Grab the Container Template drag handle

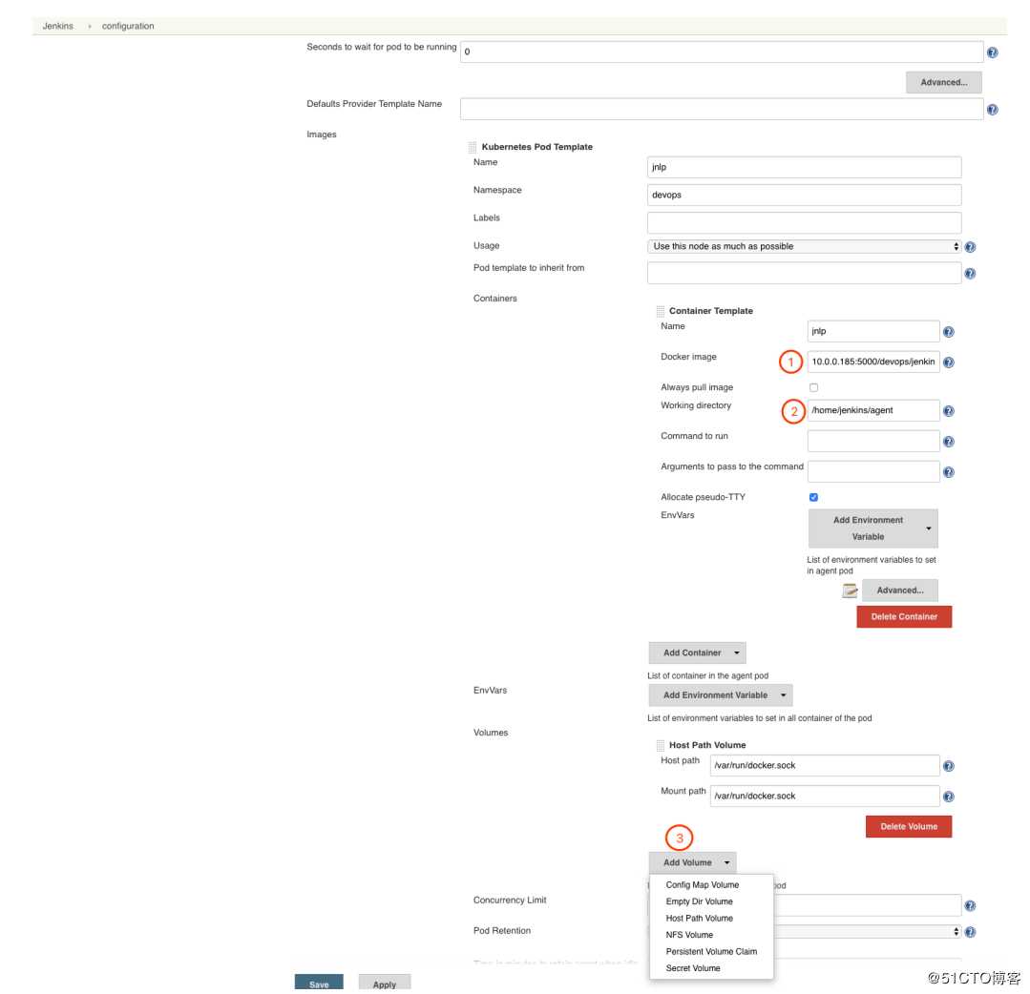point(661,311)
